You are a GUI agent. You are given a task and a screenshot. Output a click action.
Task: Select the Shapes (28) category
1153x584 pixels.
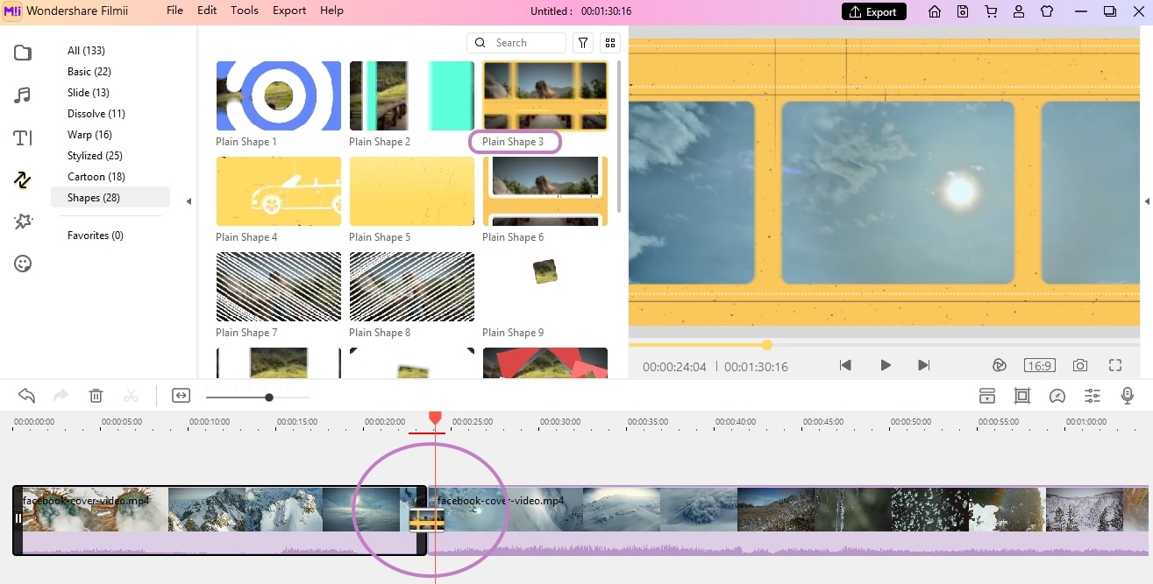point(110,198)
